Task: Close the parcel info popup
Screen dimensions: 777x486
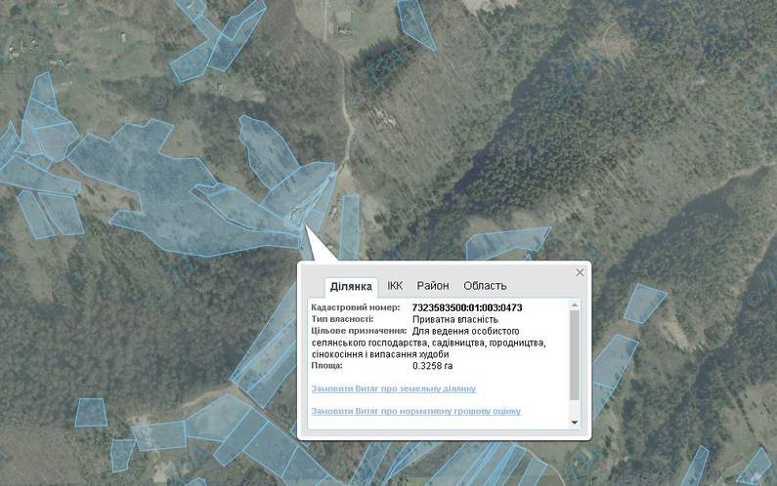Action: tap(580, 272)
